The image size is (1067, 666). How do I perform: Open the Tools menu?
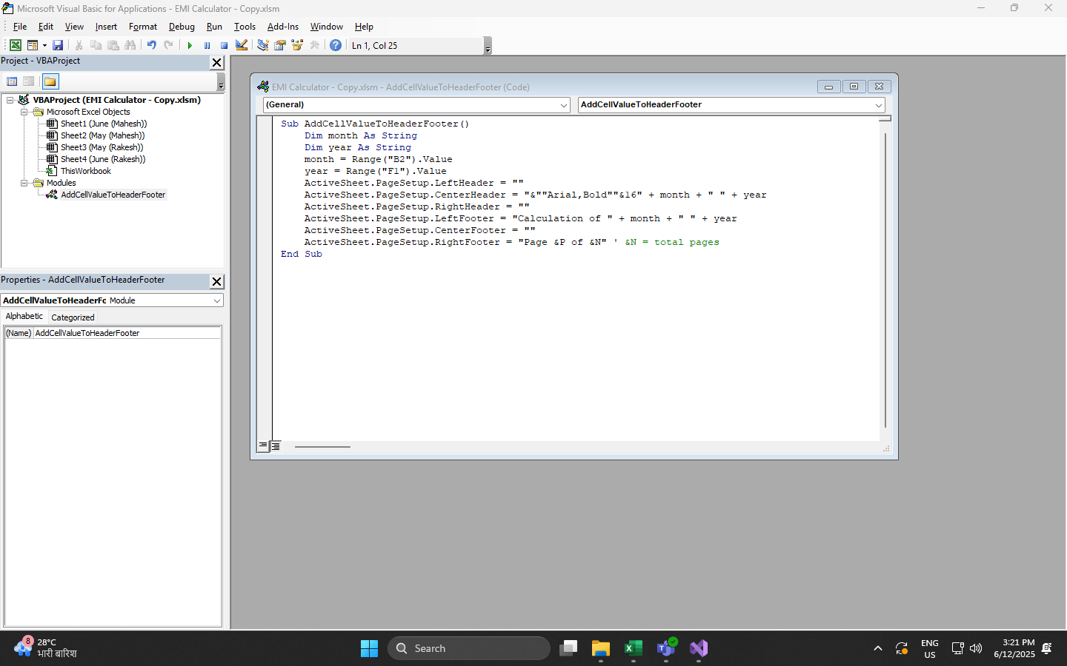[245, 27]
